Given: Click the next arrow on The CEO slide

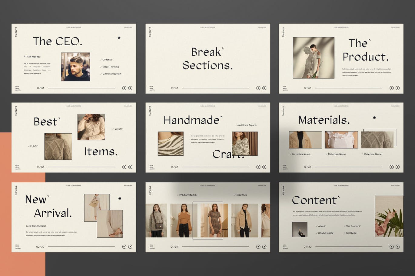Looking at the screenshot, I should (x=130, y=88).
